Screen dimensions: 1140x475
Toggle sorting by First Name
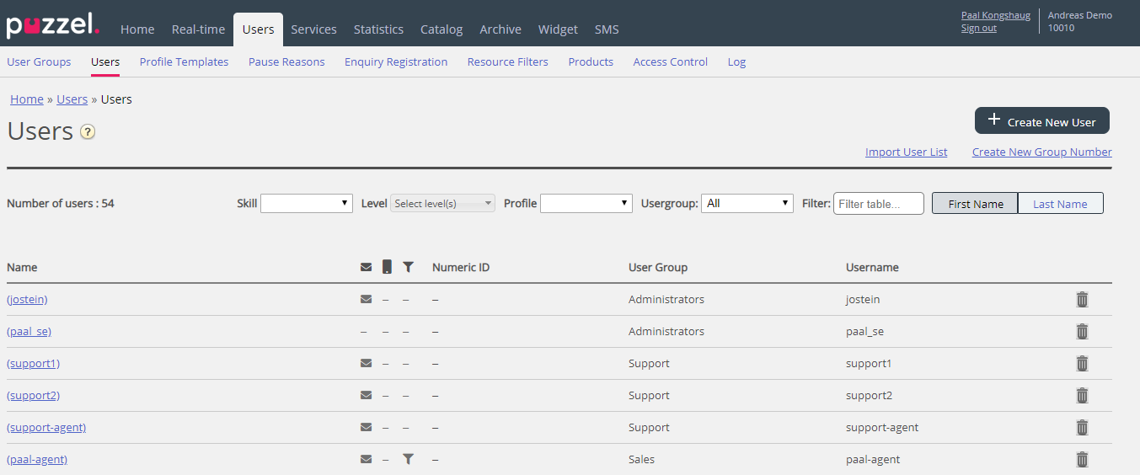click(975, 204)
